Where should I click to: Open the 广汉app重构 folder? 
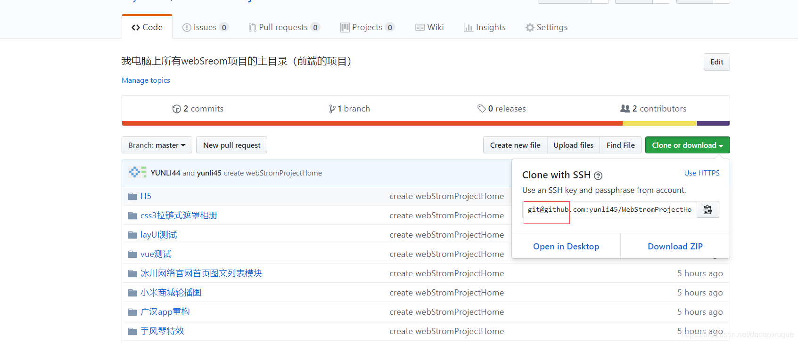165,312
